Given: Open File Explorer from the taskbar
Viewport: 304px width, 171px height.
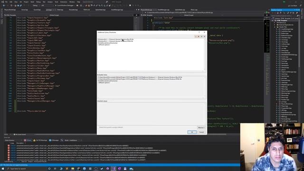Looking at the screenshot, I should [x=73, y=169].
